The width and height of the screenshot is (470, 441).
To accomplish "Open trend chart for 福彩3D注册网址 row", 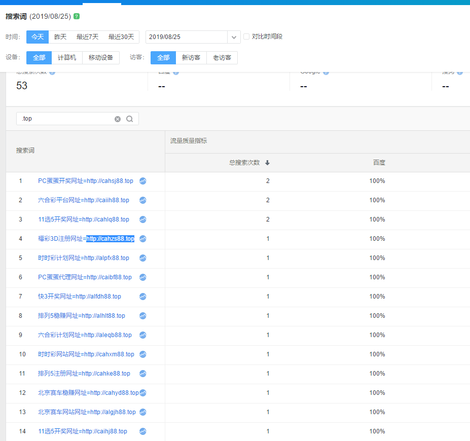I will [143, 239].
